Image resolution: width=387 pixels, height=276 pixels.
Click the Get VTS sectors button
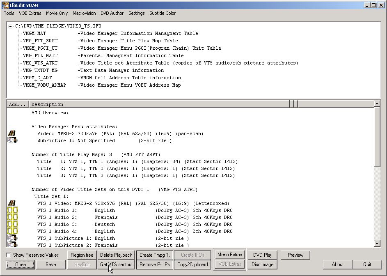point(116,264)
